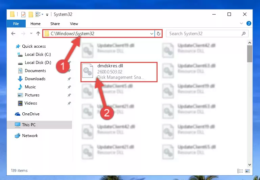Image resolution: width=260 pixels, height=180 pixels.
Task: Go up one folder level arrow
Action: coord(38,34)
